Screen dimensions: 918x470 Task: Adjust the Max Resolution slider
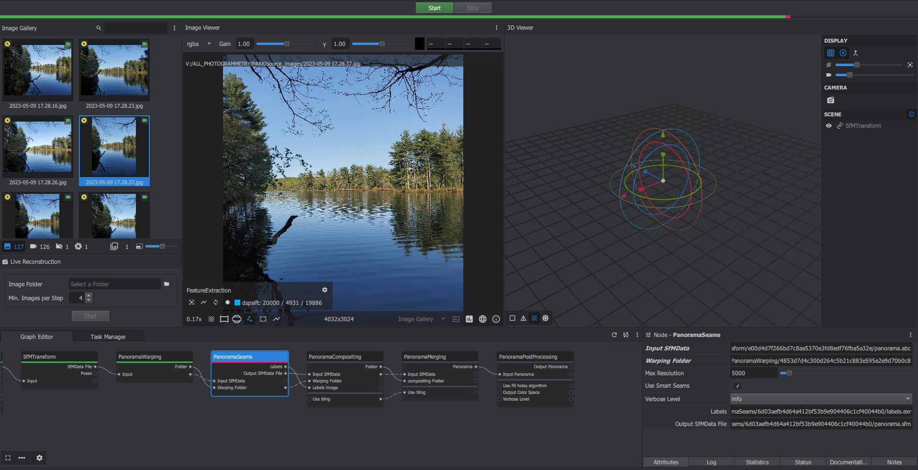pos(845,373)
